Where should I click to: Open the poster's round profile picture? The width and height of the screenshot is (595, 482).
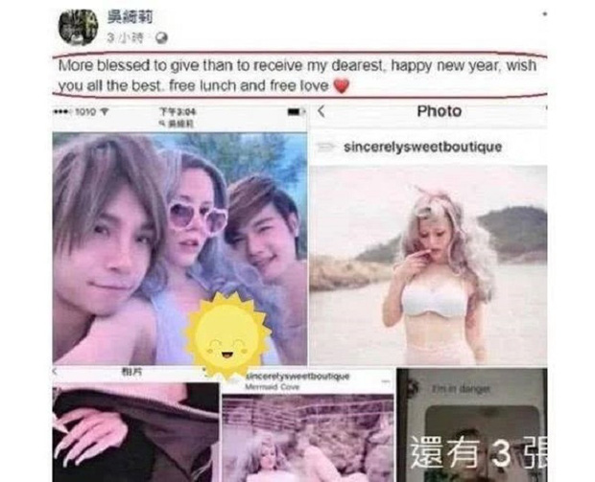78,27
